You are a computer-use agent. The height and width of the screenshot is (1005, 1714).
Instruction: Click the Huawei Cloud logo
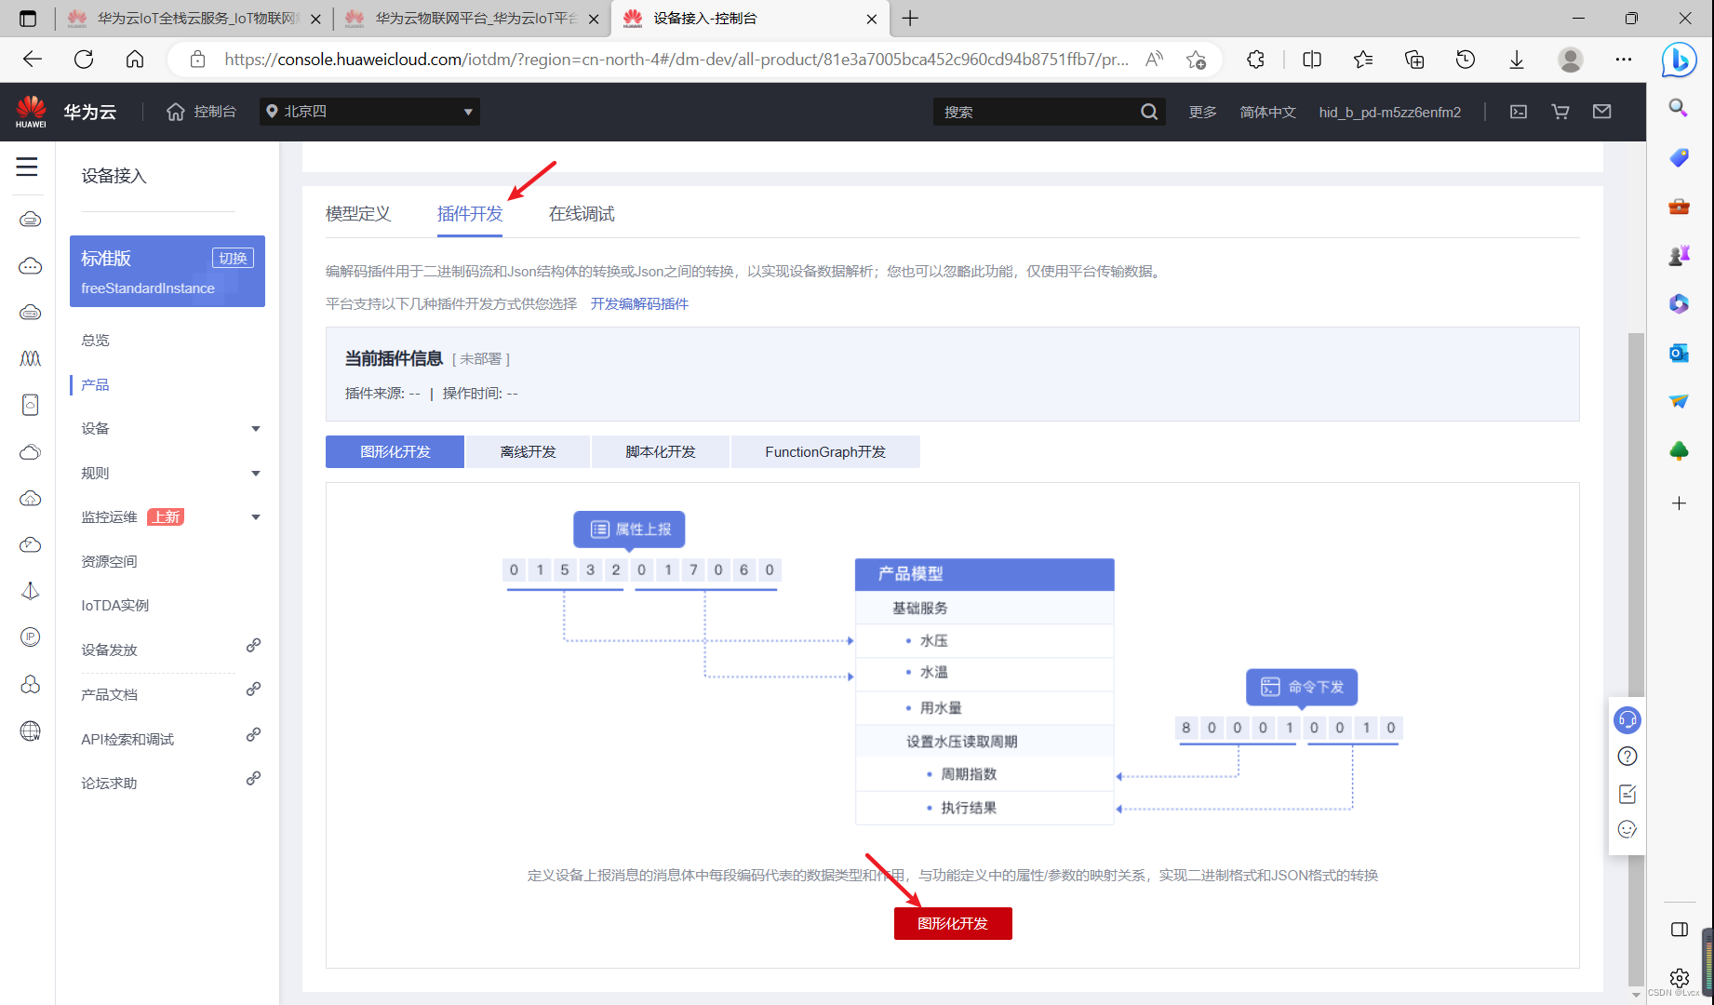pyautogui.click(x=31, y=112)
